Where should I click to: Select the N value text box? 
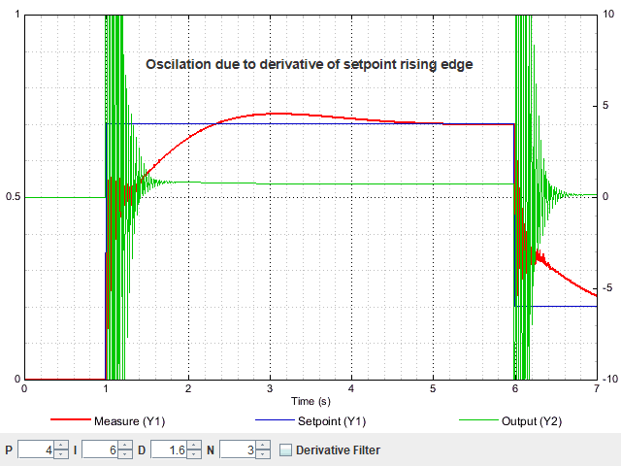[237, 450]
